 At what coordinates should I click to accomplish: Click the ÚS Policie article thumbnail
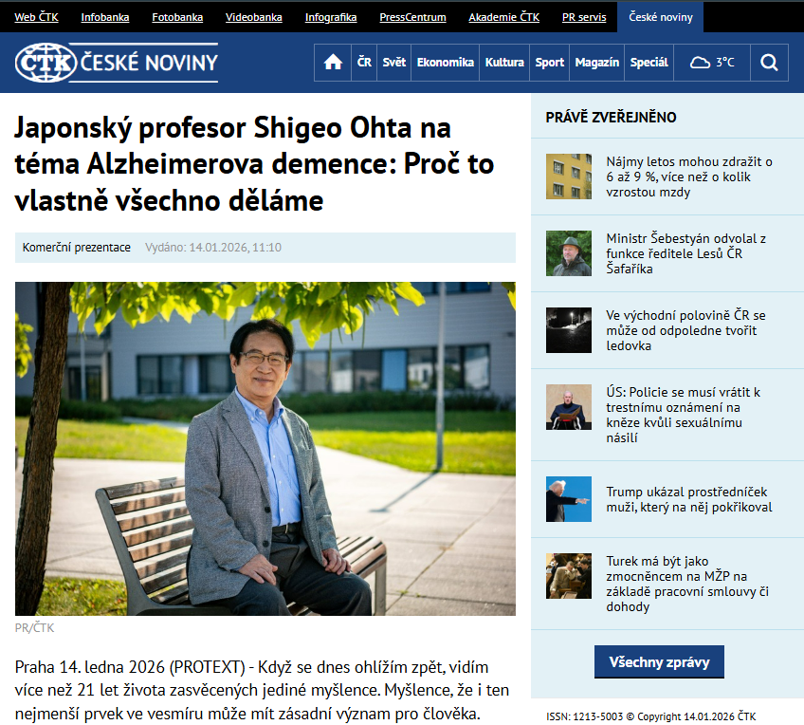tap(569, 407)
